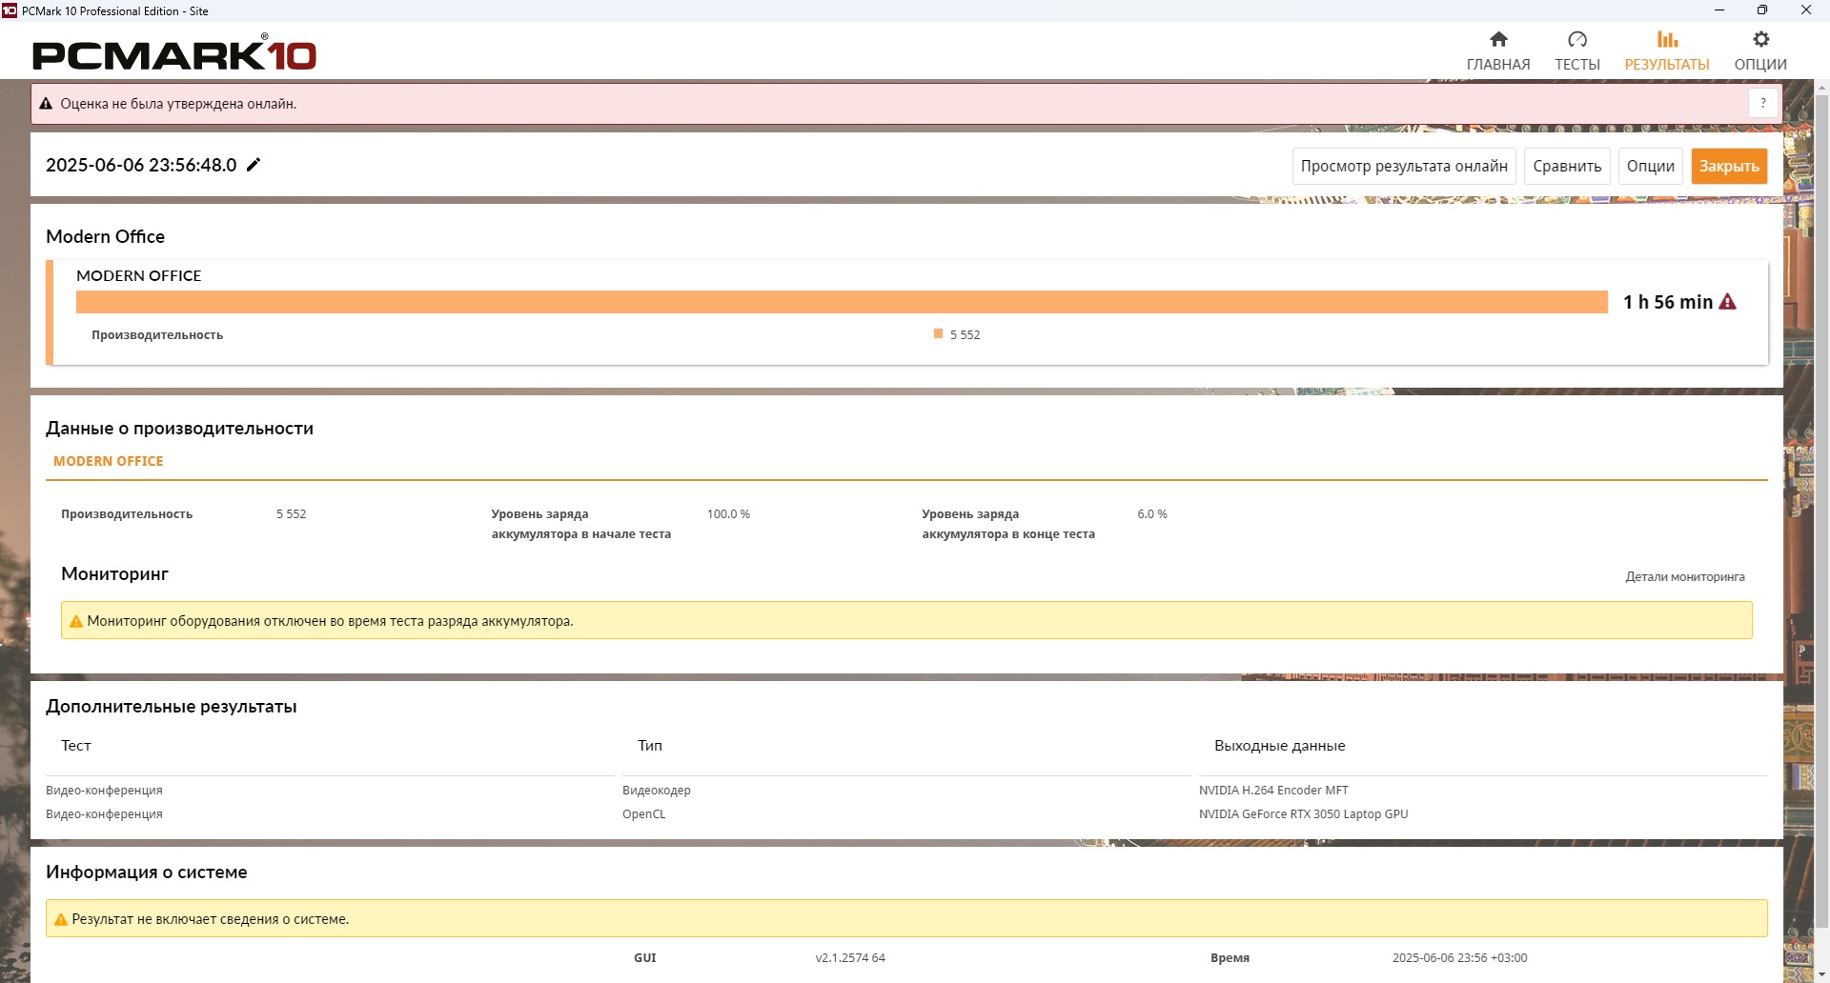The image size is (1830, 983).
Task: Click the warning icon in the system info notice
Action: click(x=61, y=919)
